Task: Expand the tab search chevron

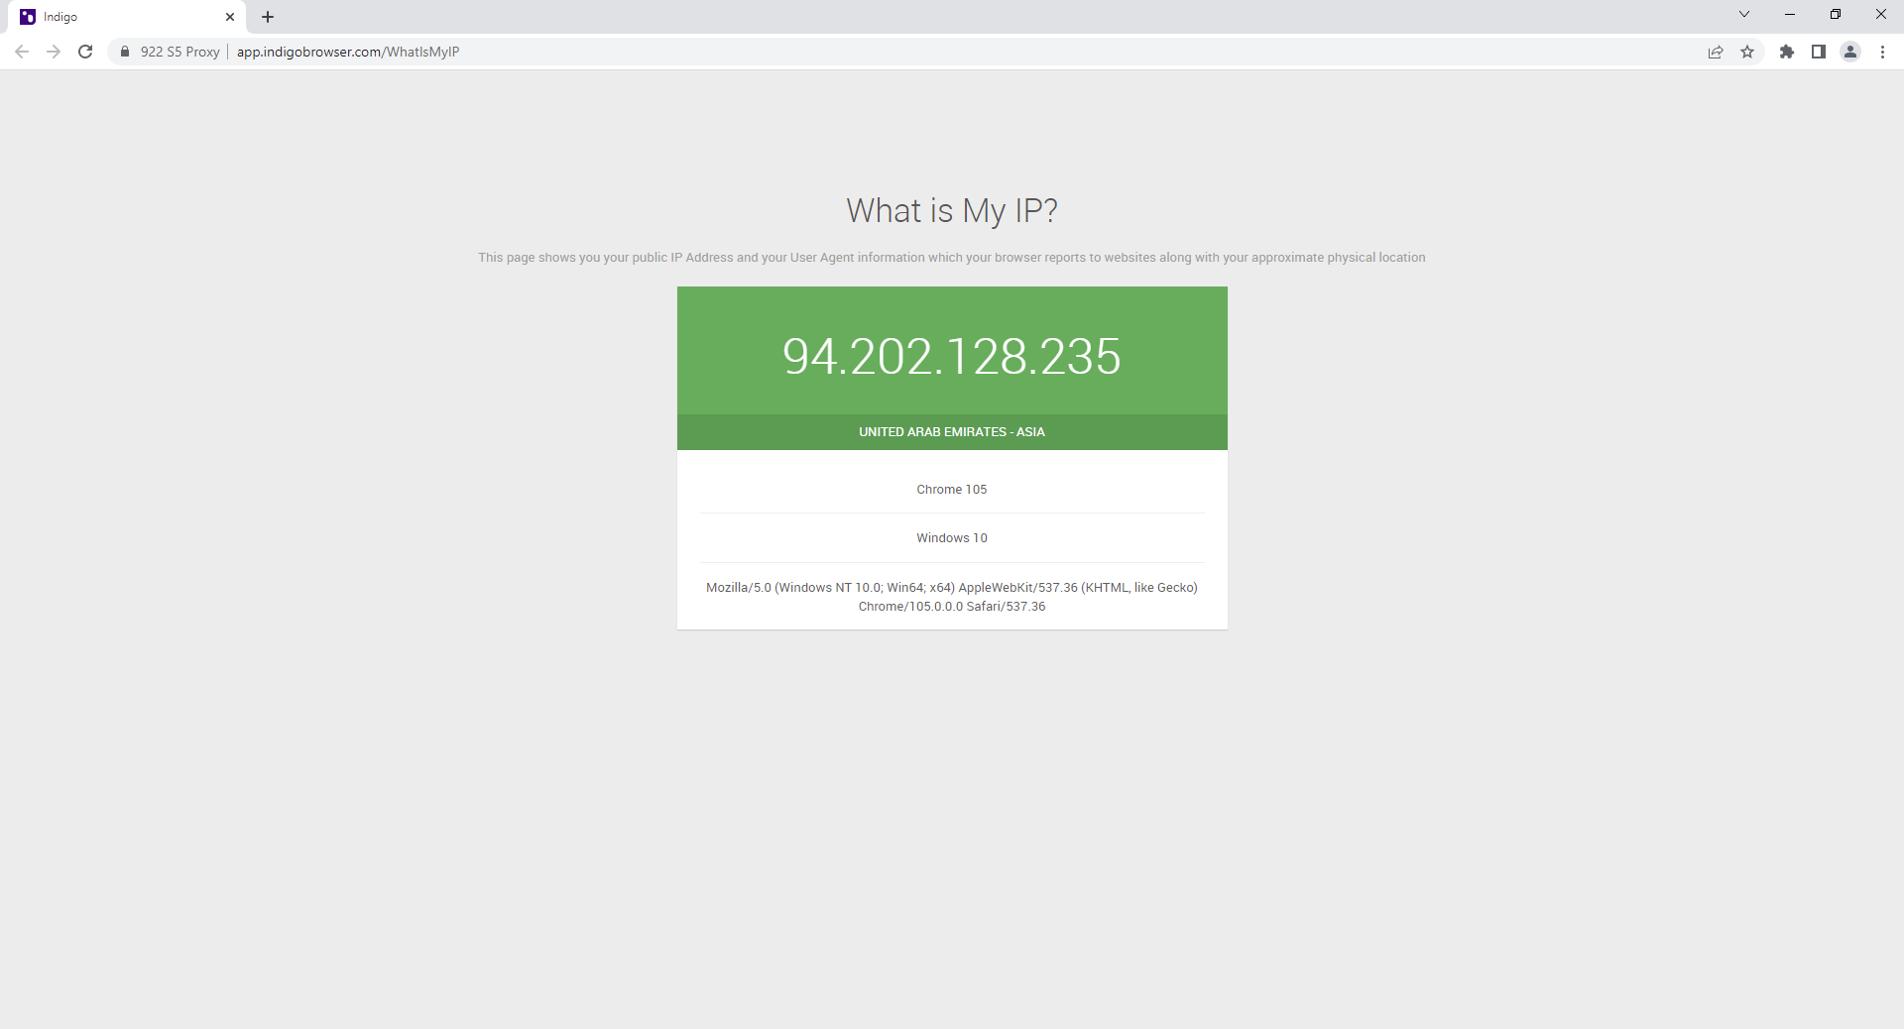Action: (1744, 15)
